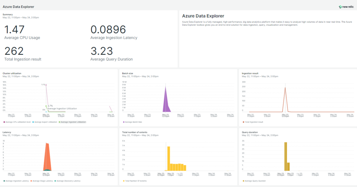Image resolution: width=357 pixels, height=187 pixels.
Task: Click the Summary widget time range text
Action: pyautogui.click(x=21, y=17)
